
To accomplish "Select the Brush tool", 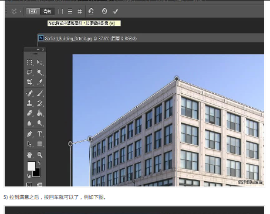I will 40,93.
